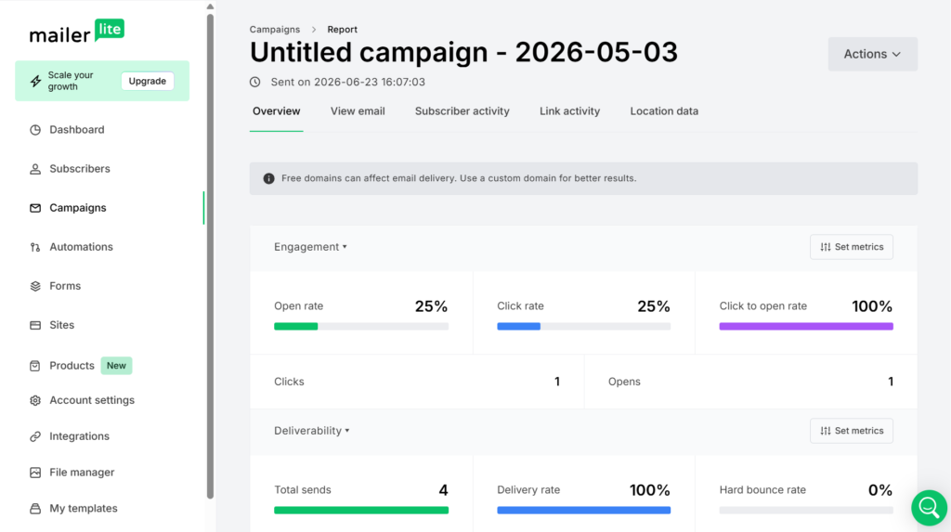Image resolution: width=951 pixels, height=532 pixels.
Task: Click the Opens count row
Action: click(x=750, y=382)
